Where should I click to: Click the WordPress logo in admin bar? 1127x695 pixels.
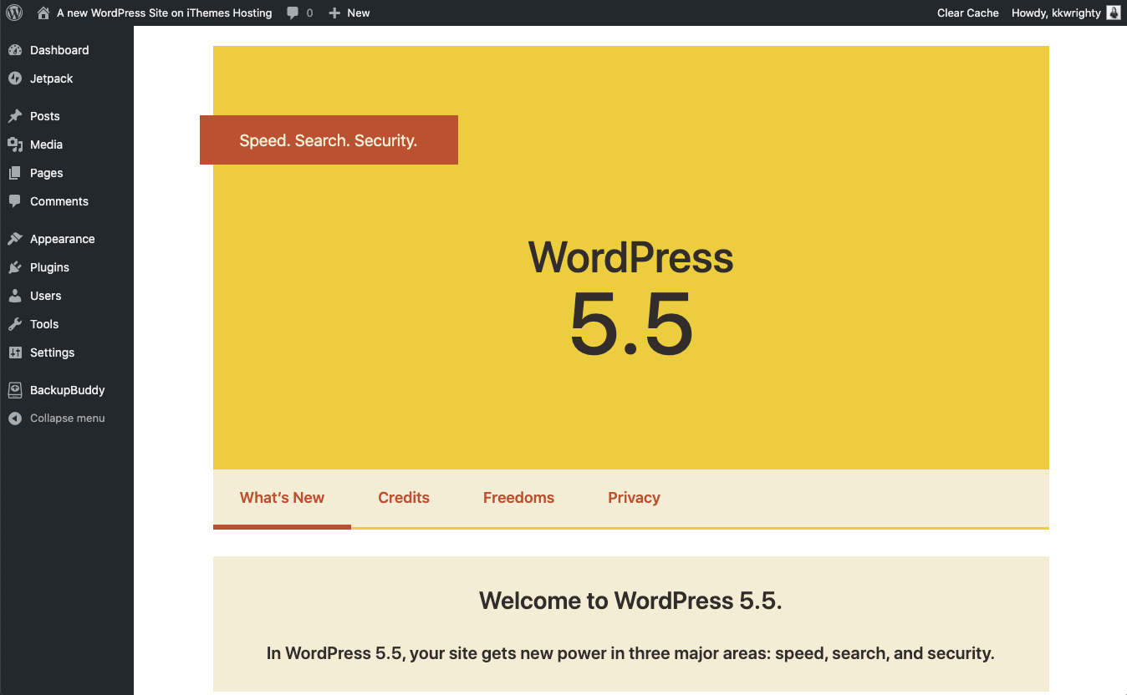[14, 13]
